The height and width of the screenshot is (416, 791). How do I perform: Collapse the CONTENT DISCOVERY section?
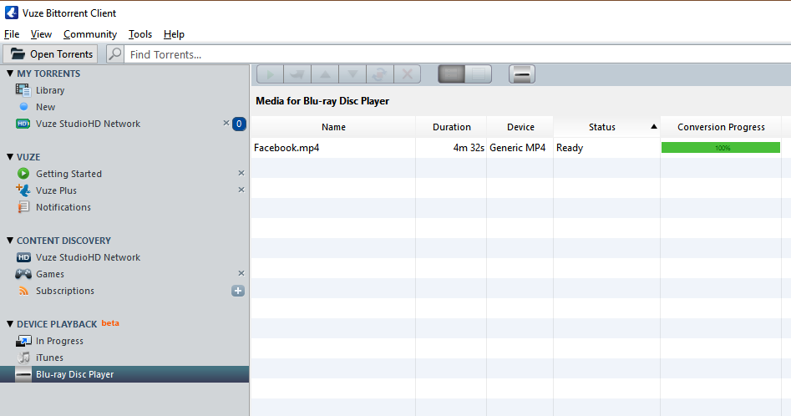coord(9,241)
